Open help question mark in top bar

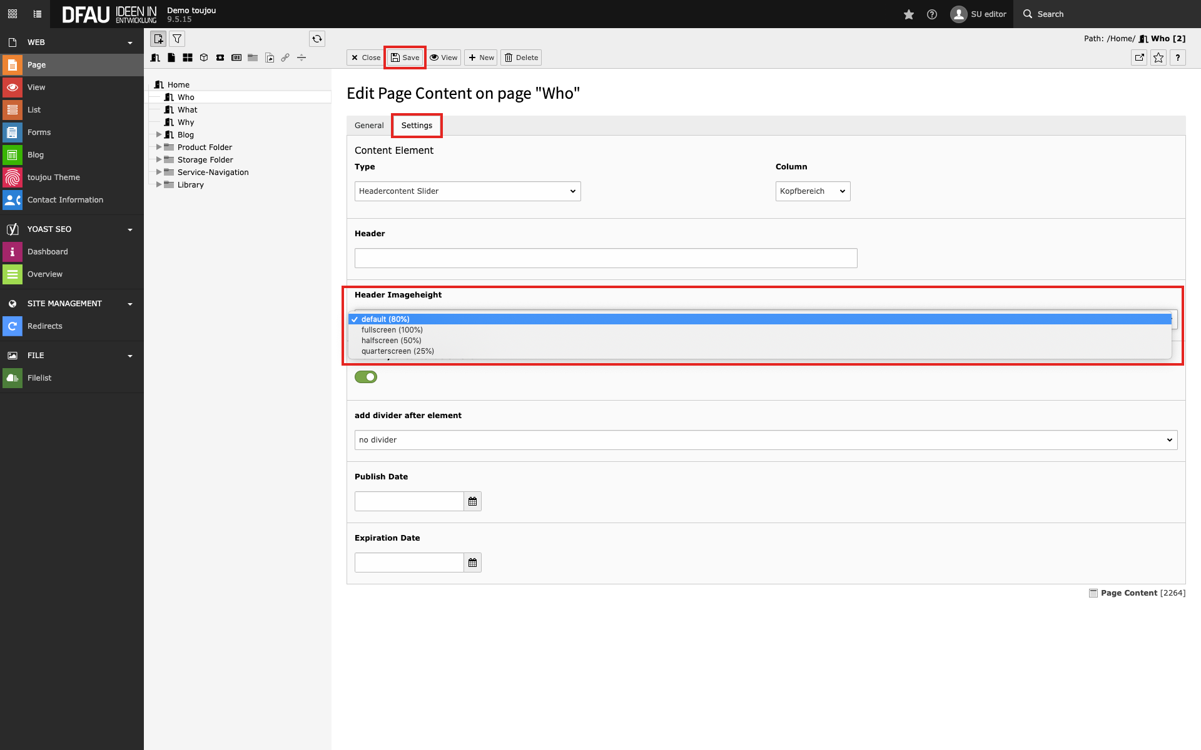[x=932, y=14]
